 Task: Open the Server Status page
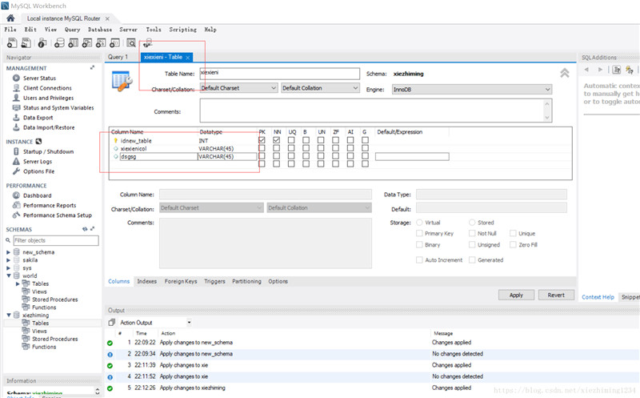39,78
